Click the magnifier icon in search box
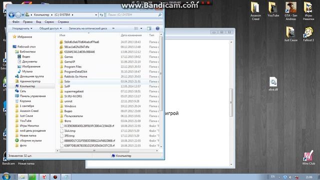320x180 pixels. click(159, 15)
